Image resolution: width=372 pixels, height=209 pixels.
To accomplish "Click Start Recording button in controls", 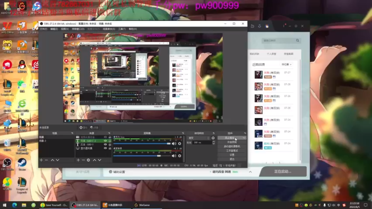I will point(232,142).
